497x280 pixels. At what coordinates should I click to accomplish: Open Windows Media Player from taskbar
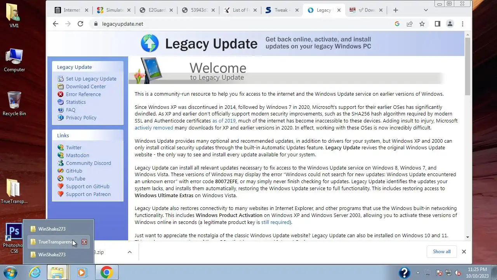pos(82,272)
